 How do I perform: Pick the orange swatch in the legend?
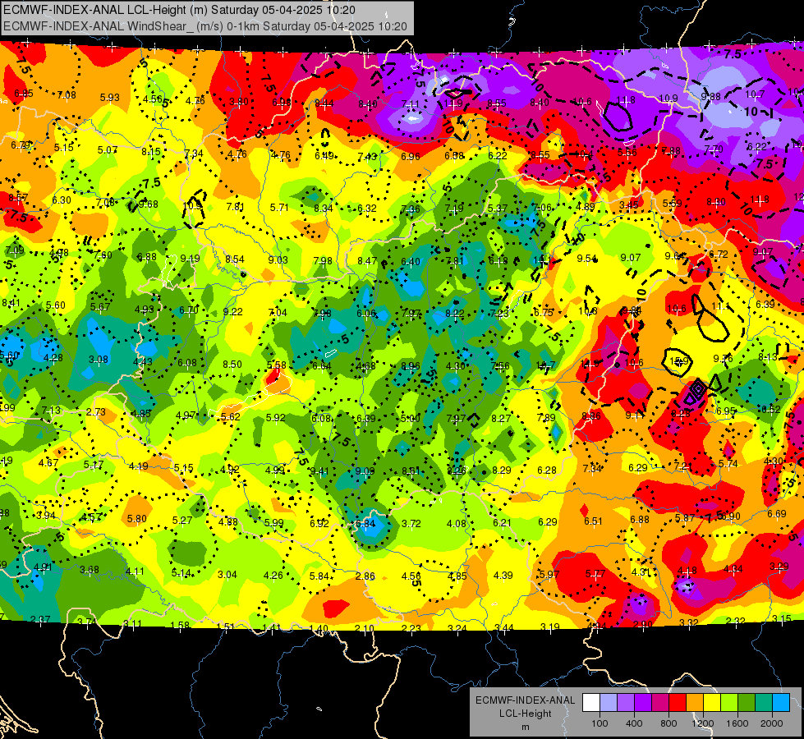point(695,703)
